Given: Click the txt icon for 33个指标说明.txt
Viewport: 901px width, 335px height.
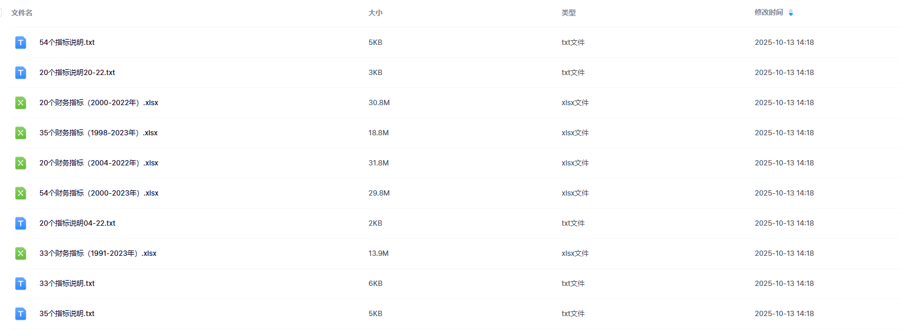Looking at the screenshot, I should 21,284.
